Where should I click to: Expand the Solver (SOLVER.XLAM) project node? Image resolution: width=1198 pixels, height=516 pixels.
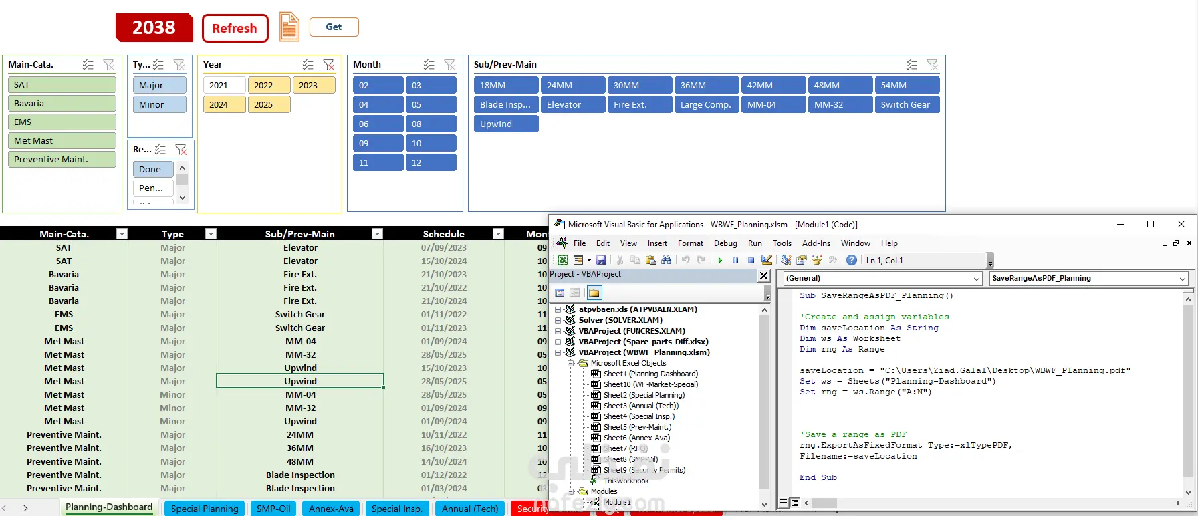[558, 320]
